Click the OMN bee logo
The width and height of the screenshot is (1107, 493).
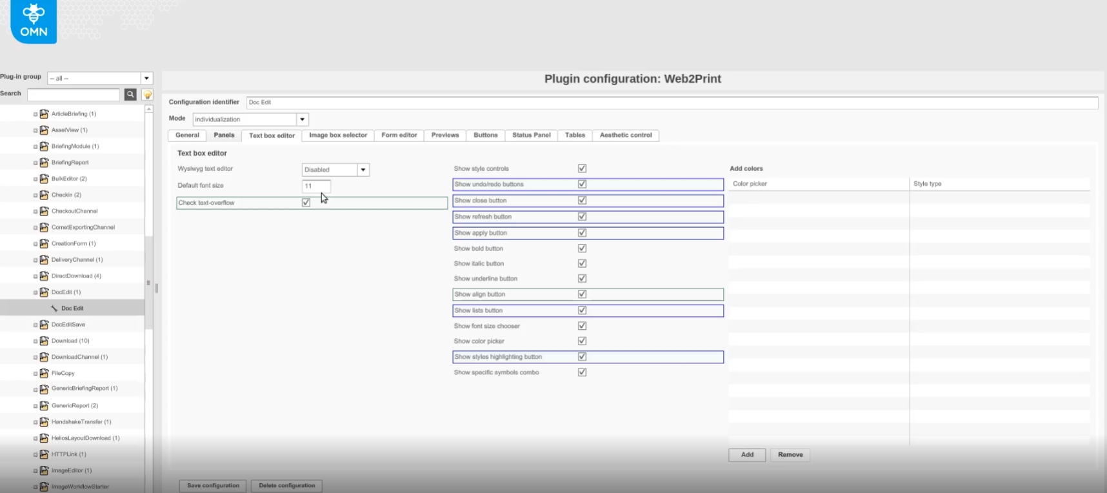pos(34,21)
